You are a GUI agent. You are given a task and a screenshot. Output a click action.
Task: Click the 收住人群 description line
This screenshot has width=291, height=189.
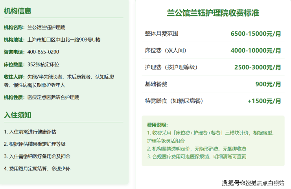pyautogui.click(x=59, y=81)
